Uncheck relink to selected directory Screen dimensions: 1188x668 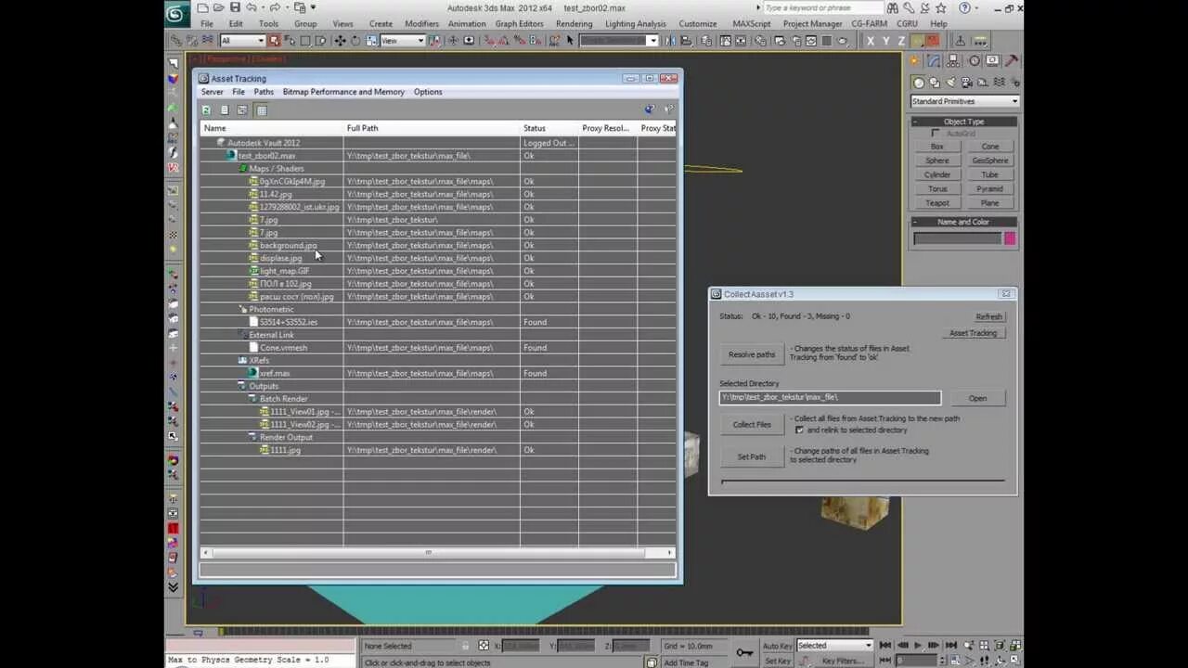coord(800,430)
